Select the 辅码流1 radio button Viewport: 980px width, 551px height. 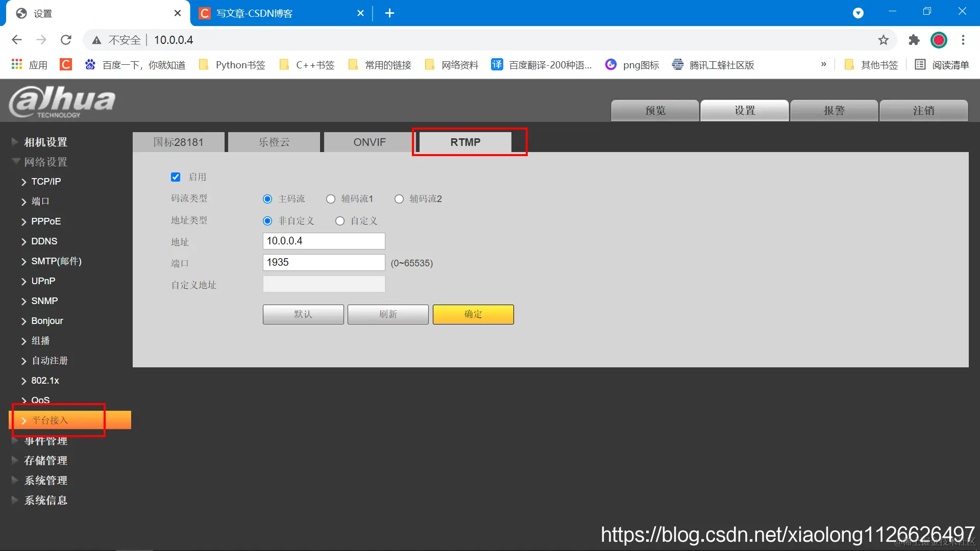[331, 199]
